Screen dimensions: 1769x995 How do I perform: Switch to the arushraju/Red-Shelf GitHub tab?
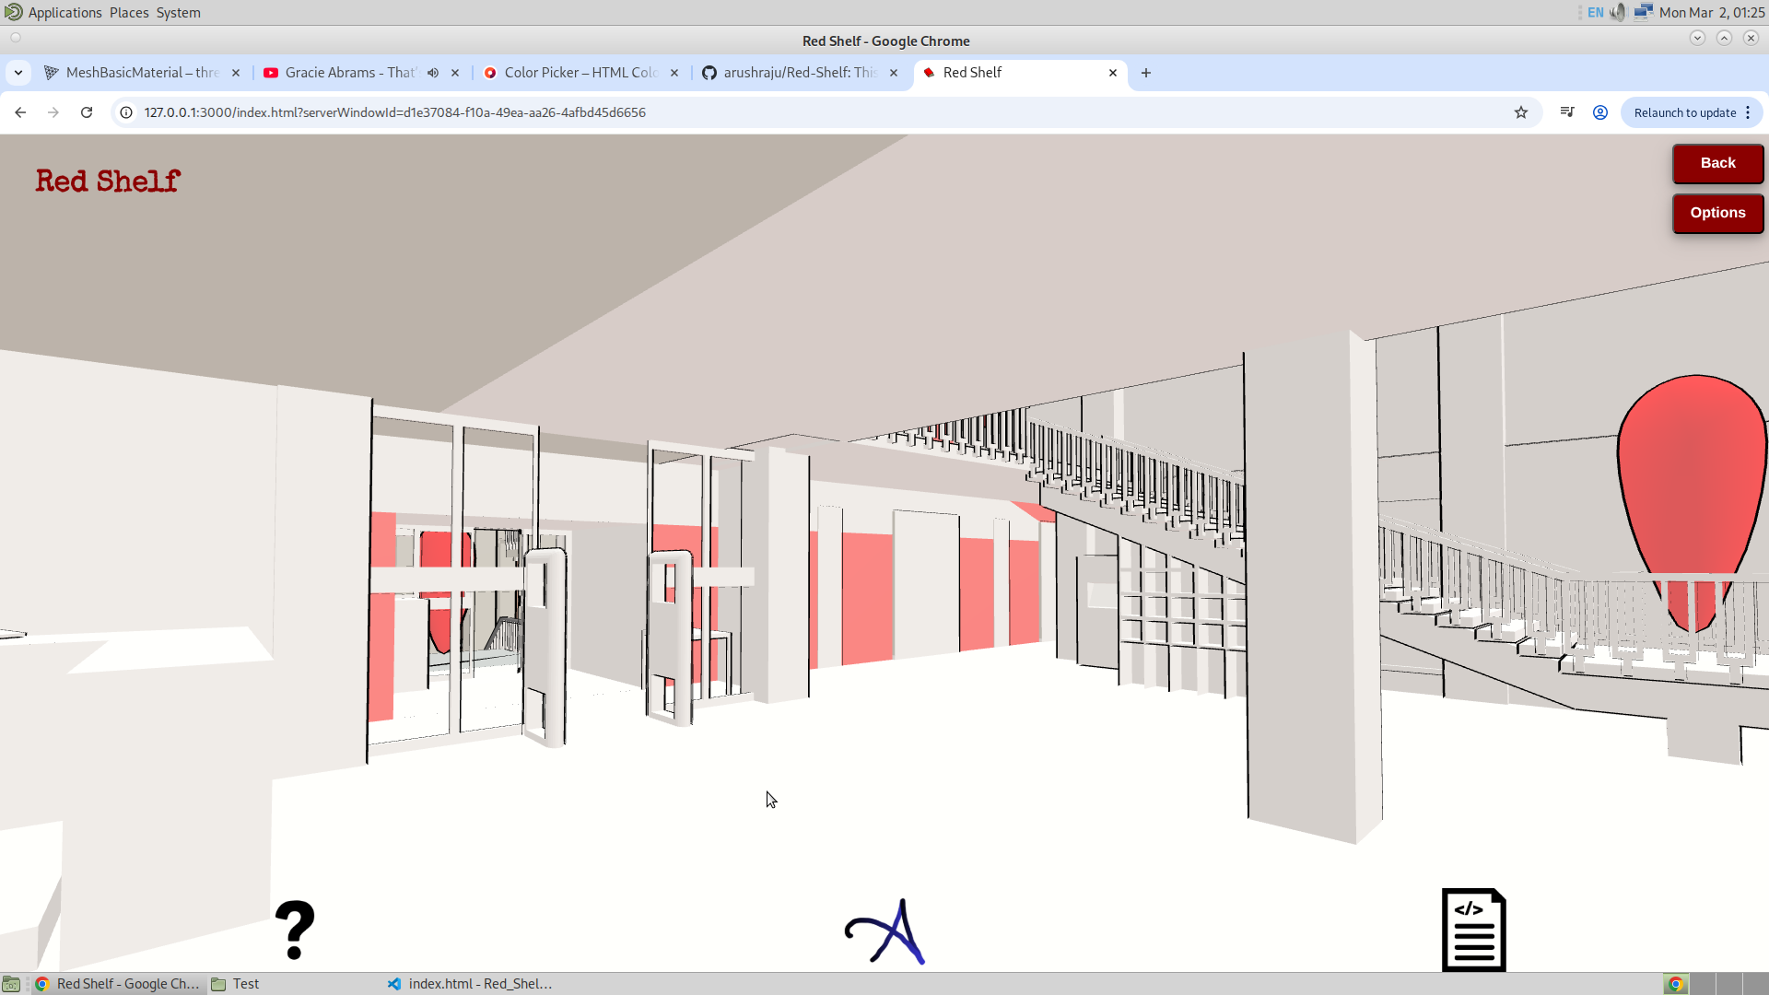tap(800, 73)
